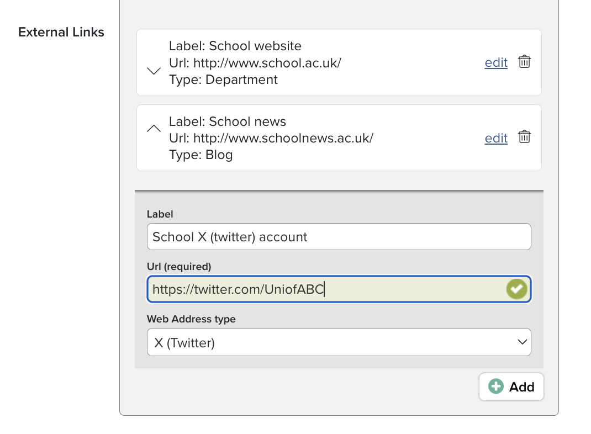This screenshot has width=591, height=434.
Task: Click the green plus icon beside Add
Action: [496, 387]
